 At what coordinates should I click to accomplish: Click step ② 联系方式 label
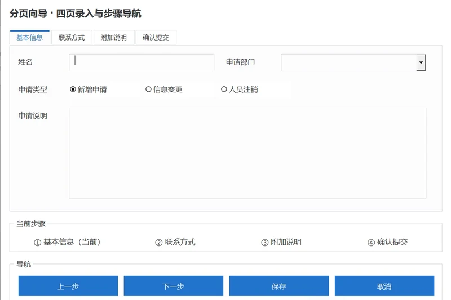tap(175, 242)
